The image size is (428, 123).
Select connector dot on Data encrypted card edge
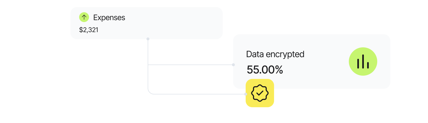(233, 65)
